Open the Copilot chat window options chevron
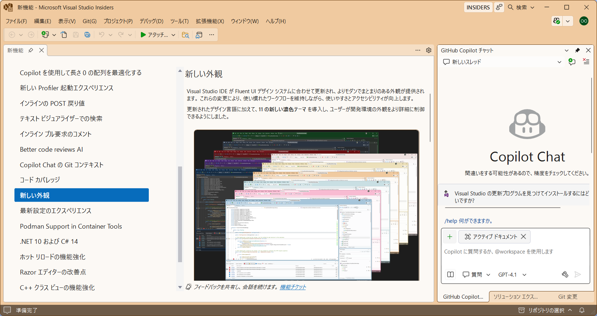This screenshot has height=316, width=597. pos(567,50)
